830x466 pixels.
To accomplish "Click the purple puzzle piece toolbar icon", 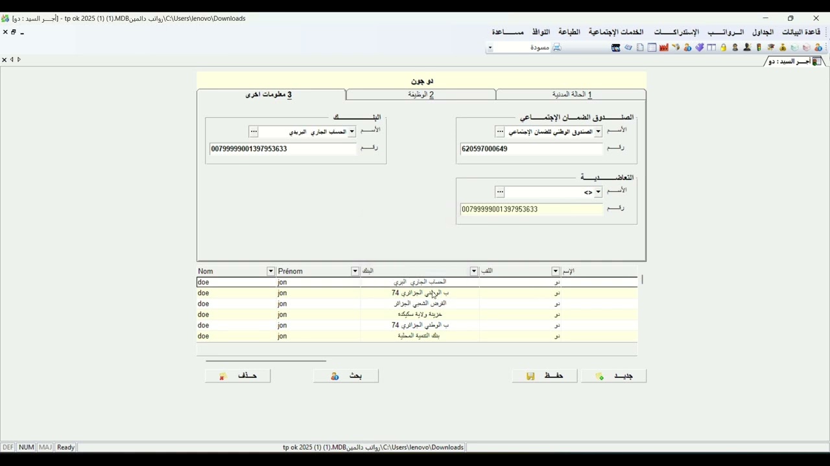I will [700, 47].
